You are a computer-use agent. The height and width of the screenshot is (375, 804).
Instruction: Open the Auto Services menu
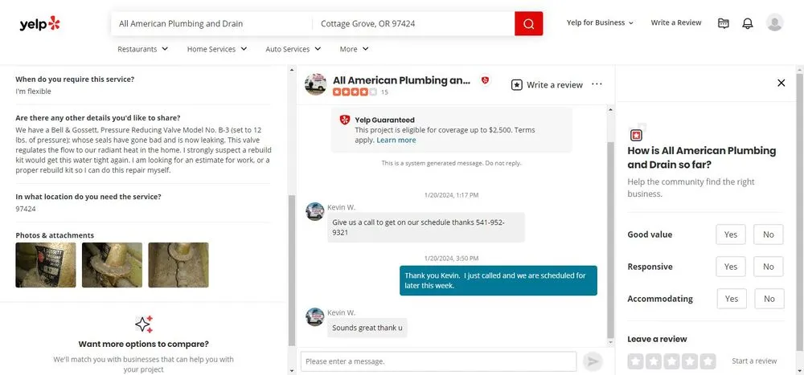click(293, 49)
